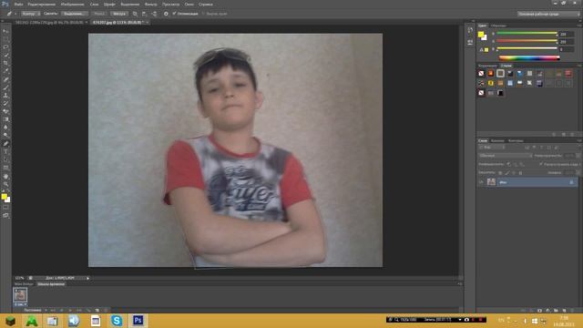Screen dimensions: 583x328
Task: Select the Type tool
Action: (5, 152)
